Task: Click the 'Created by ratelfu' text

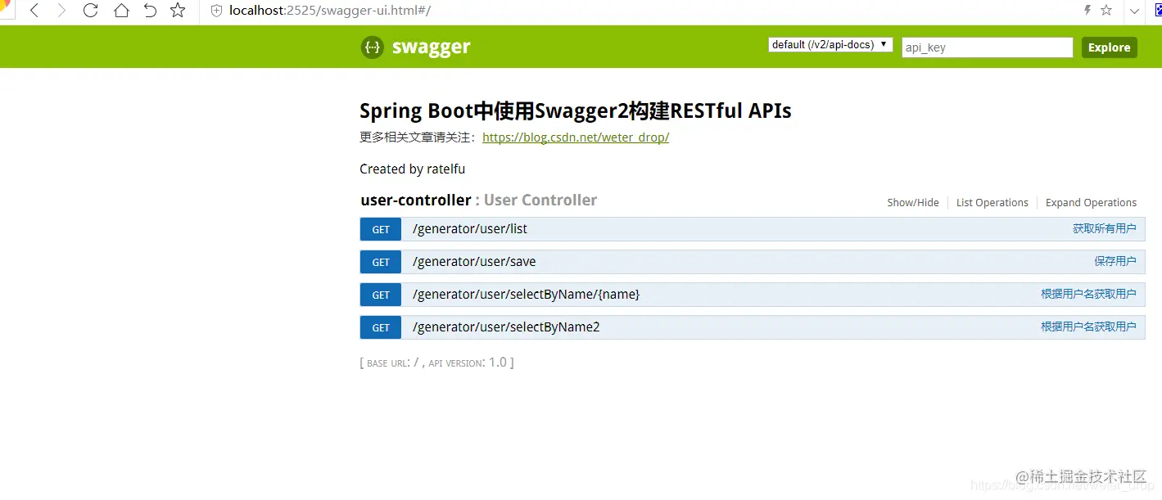Action: click(412, 169)
